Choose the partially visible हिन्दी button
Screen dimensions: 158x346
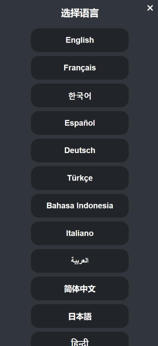coord(80,339)
